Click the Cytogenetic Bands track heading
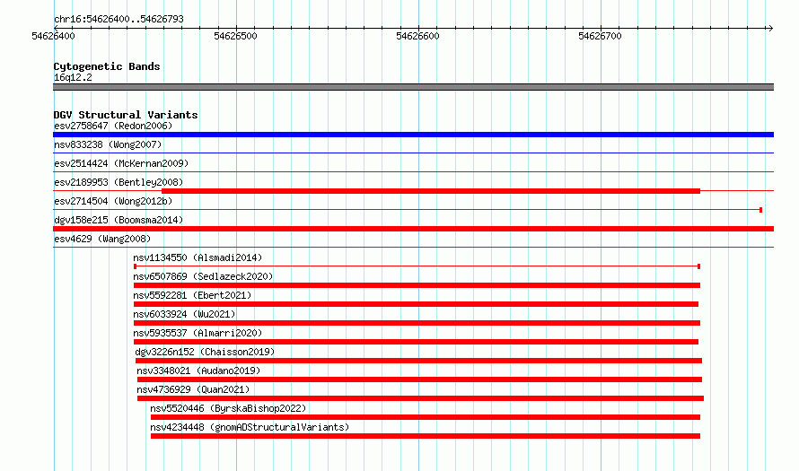 [x=107, y=66]
